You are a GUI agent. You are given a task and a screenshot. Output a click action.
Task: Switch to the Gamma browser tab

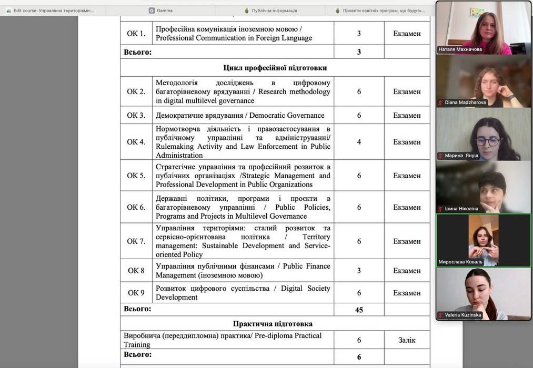(165, 11)
